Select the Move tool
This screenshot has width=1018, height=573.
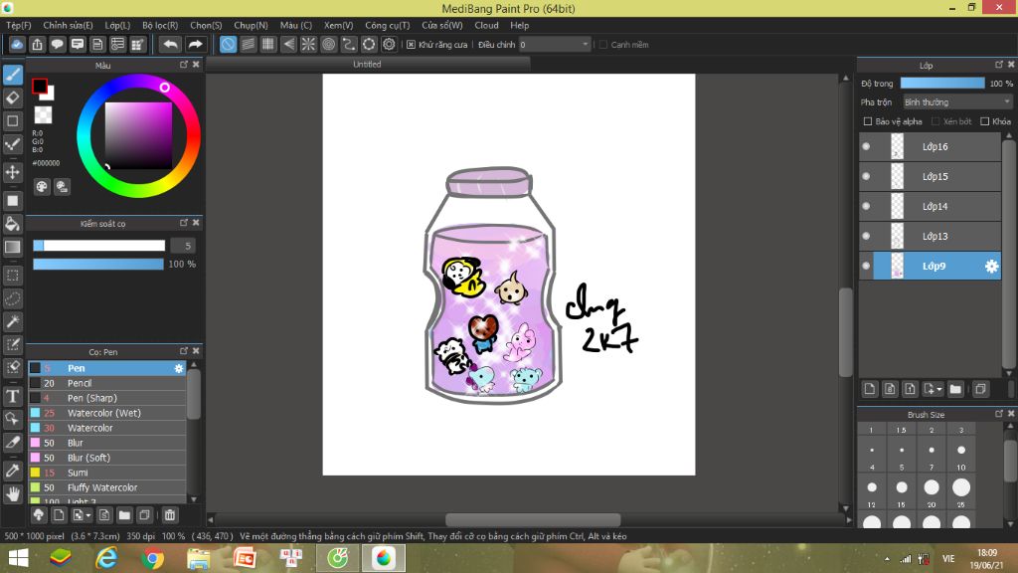click(x=12, y=172)
